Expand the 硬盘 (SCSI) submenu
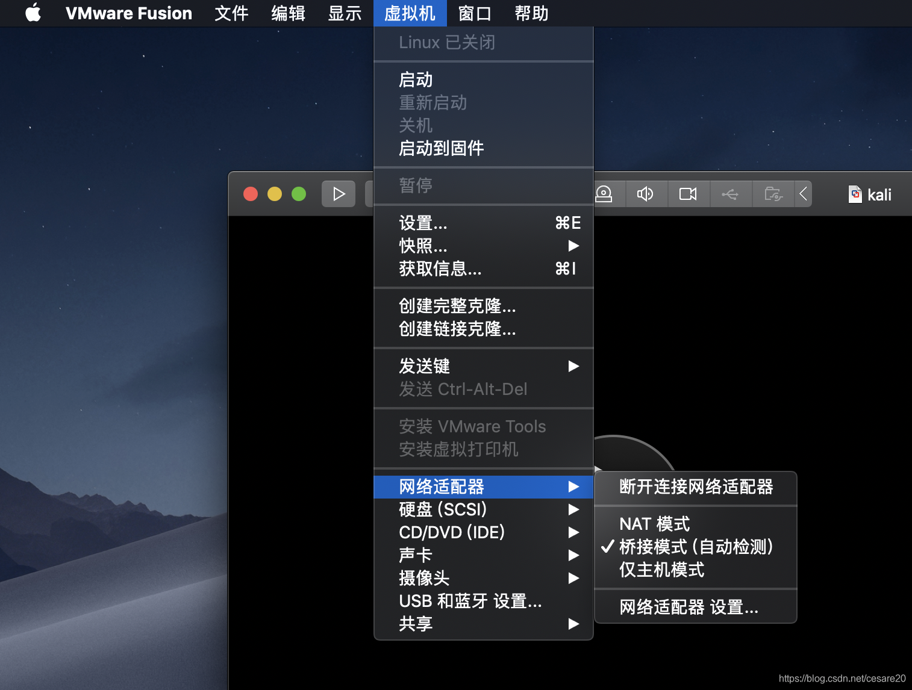 [484, 509]
